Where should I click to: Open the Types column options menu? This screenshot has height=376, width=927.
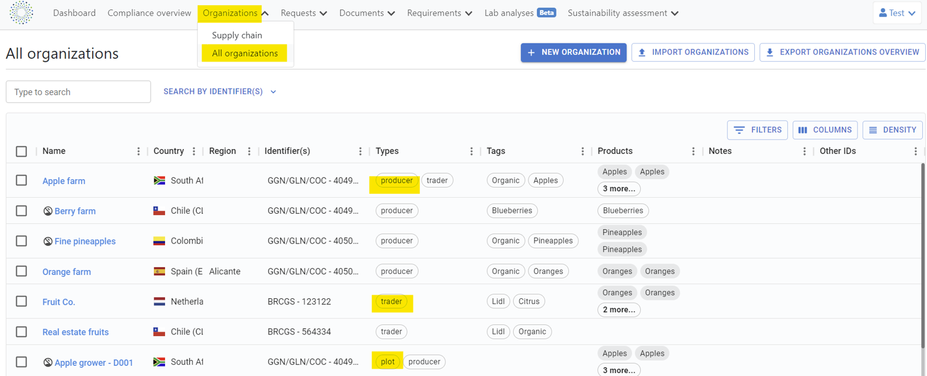tap(472, 151)
